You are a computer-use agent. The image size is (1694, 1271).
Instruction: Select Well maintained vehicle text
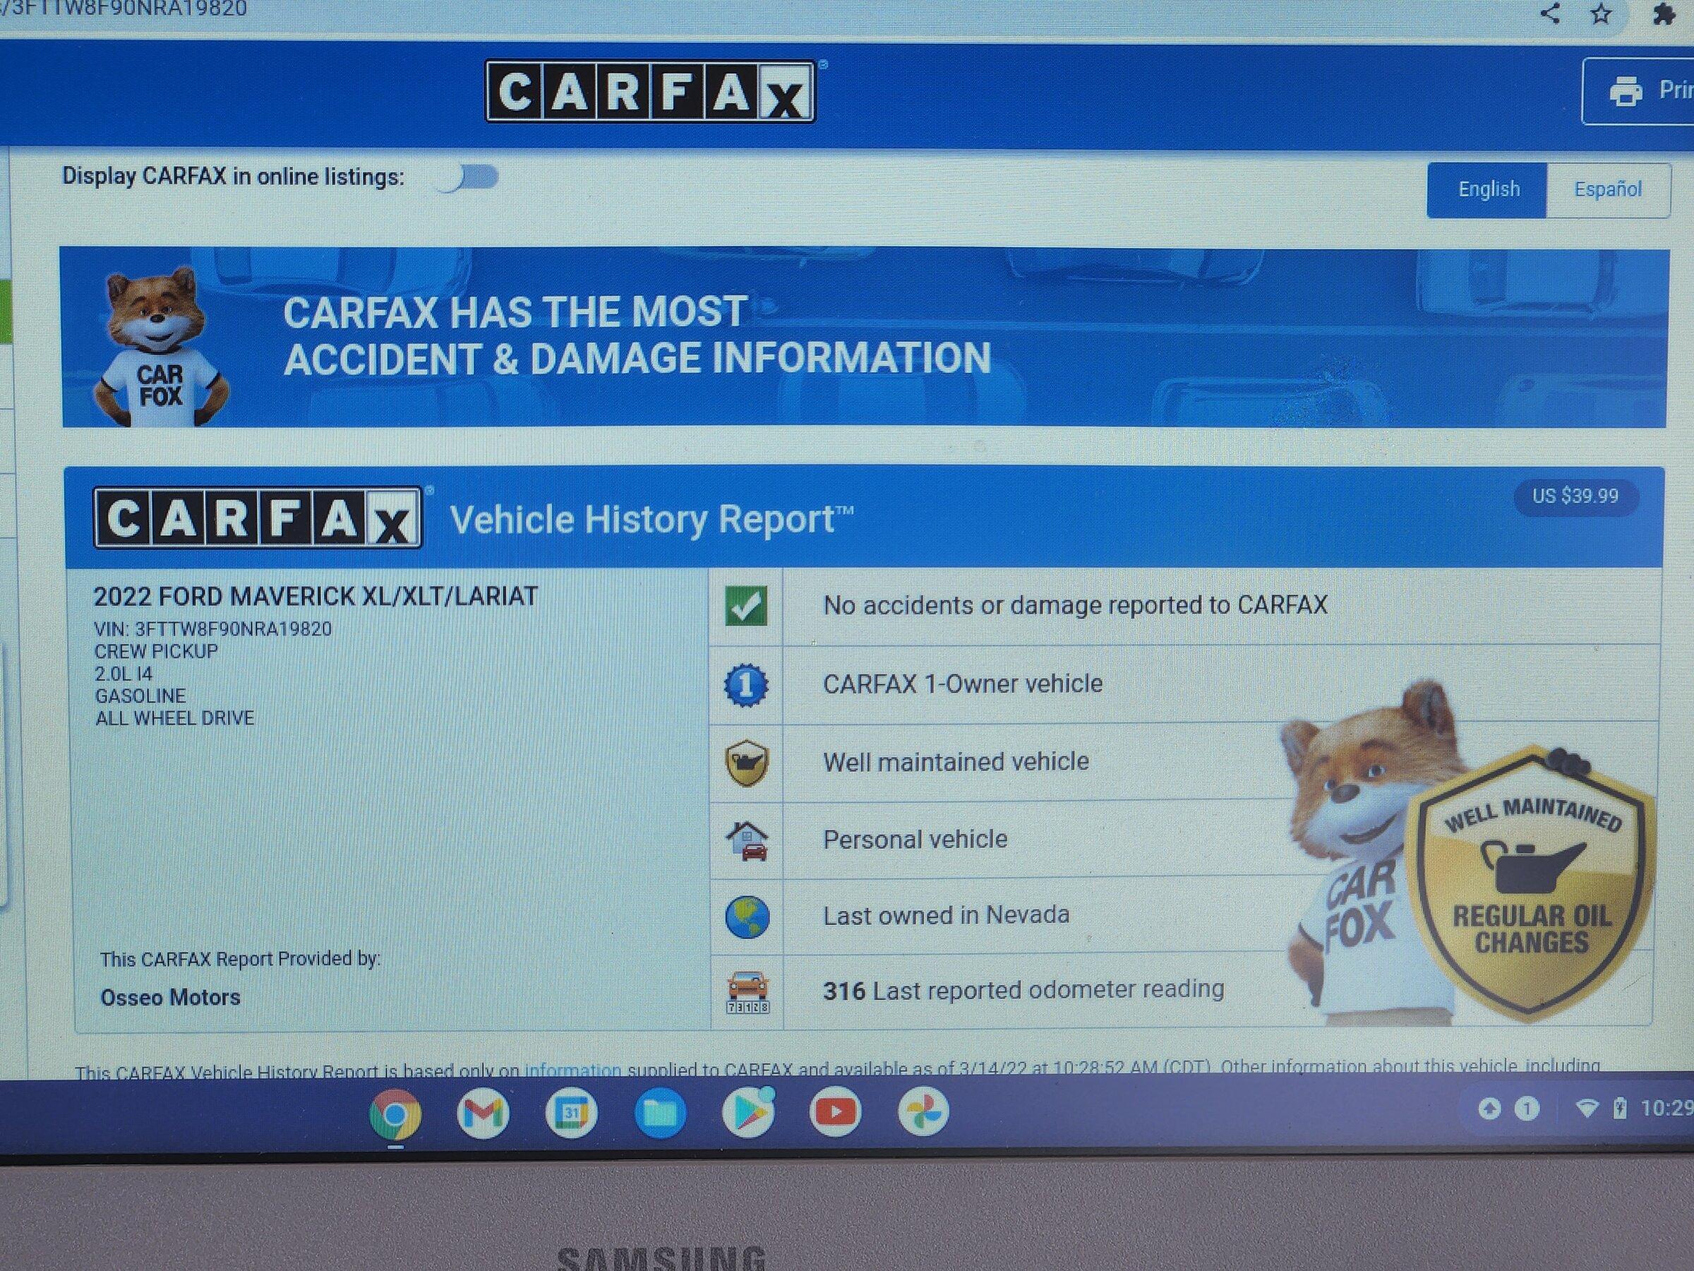956,761
